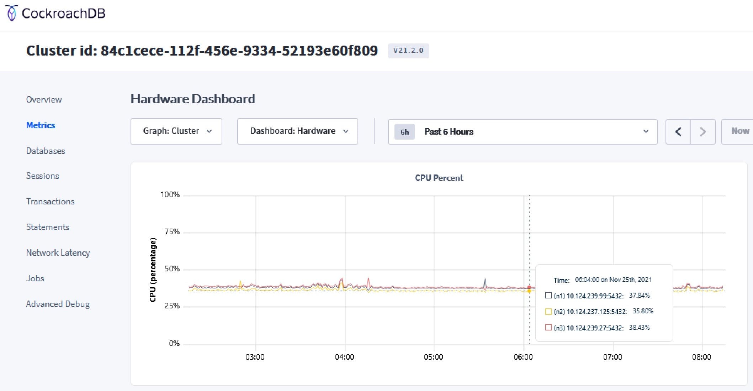753x391 pixels.
Task: Click the 04:00 time axis label
Action: [344, 357]
